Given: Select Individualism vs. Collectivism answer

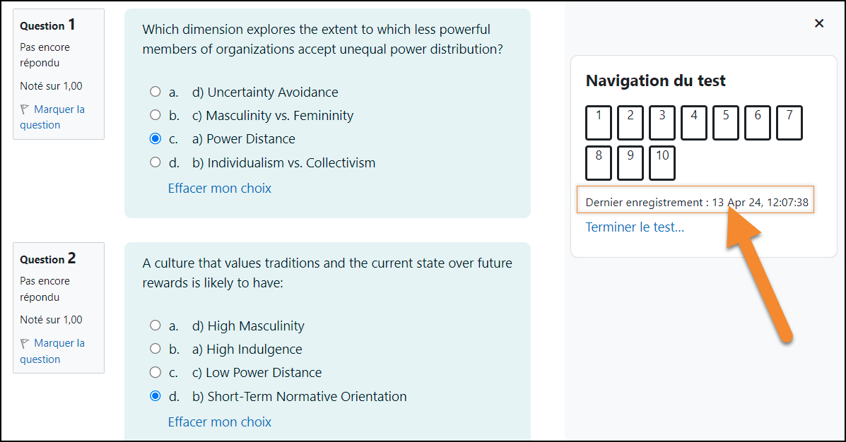Looking at the screenshot, I should (155, 162).
